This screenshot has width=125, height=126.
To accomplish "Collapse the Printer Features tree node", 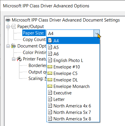I will point(14,59).
